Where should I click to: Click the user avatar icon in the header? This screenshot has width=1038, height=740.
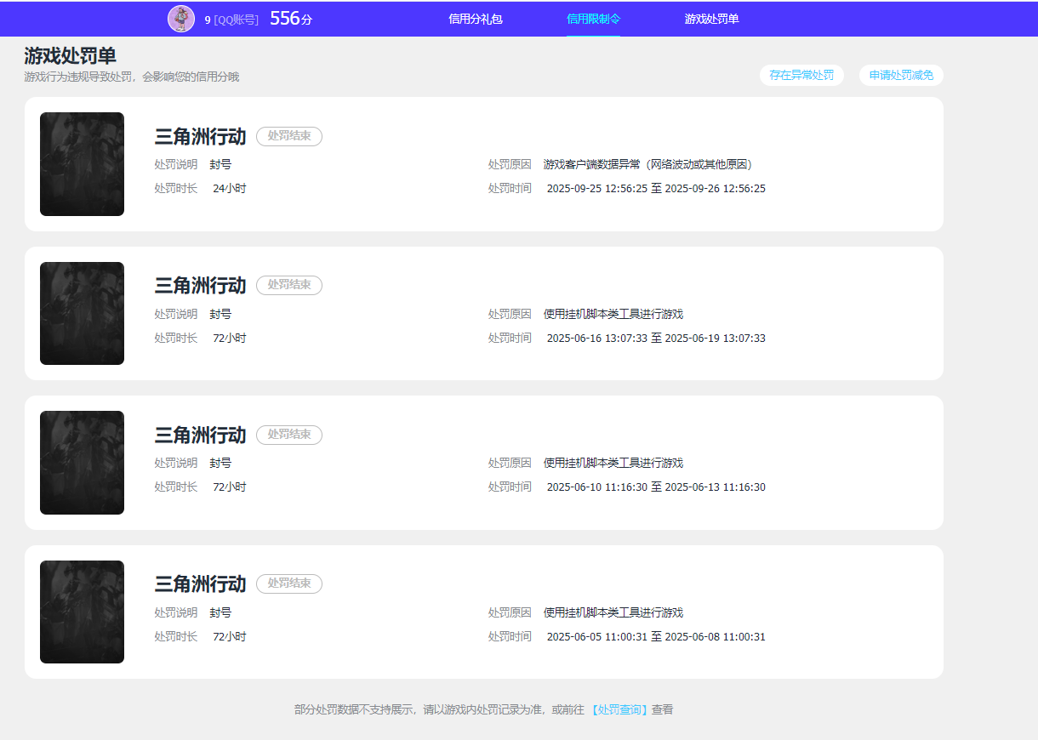181,18
